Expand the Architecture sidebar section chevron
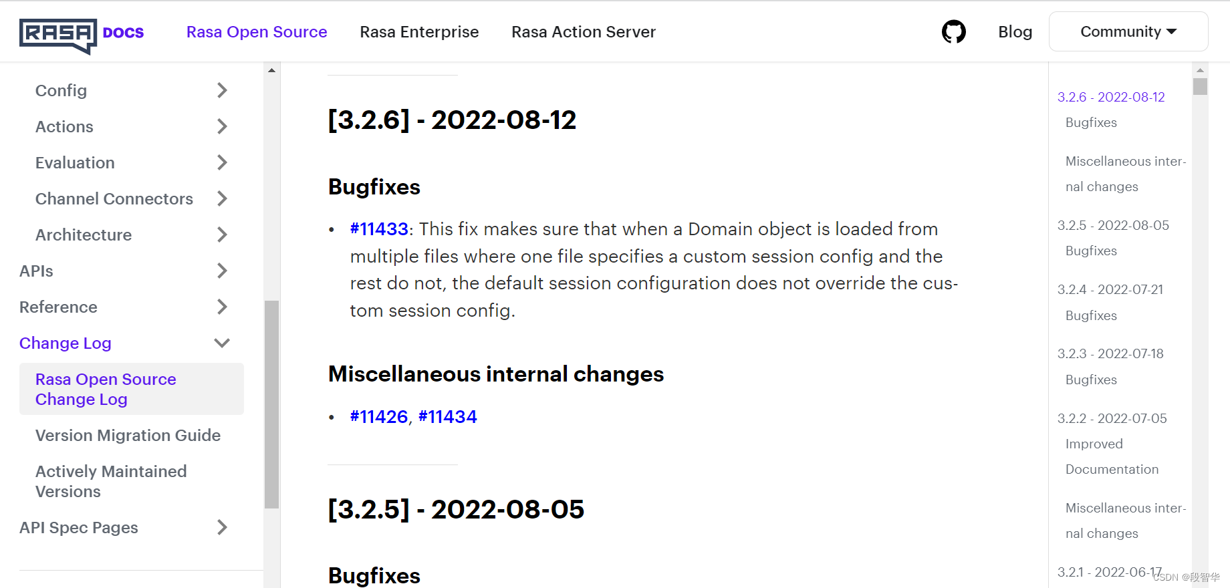This screenshot has width=1230, height=588. 223,235
